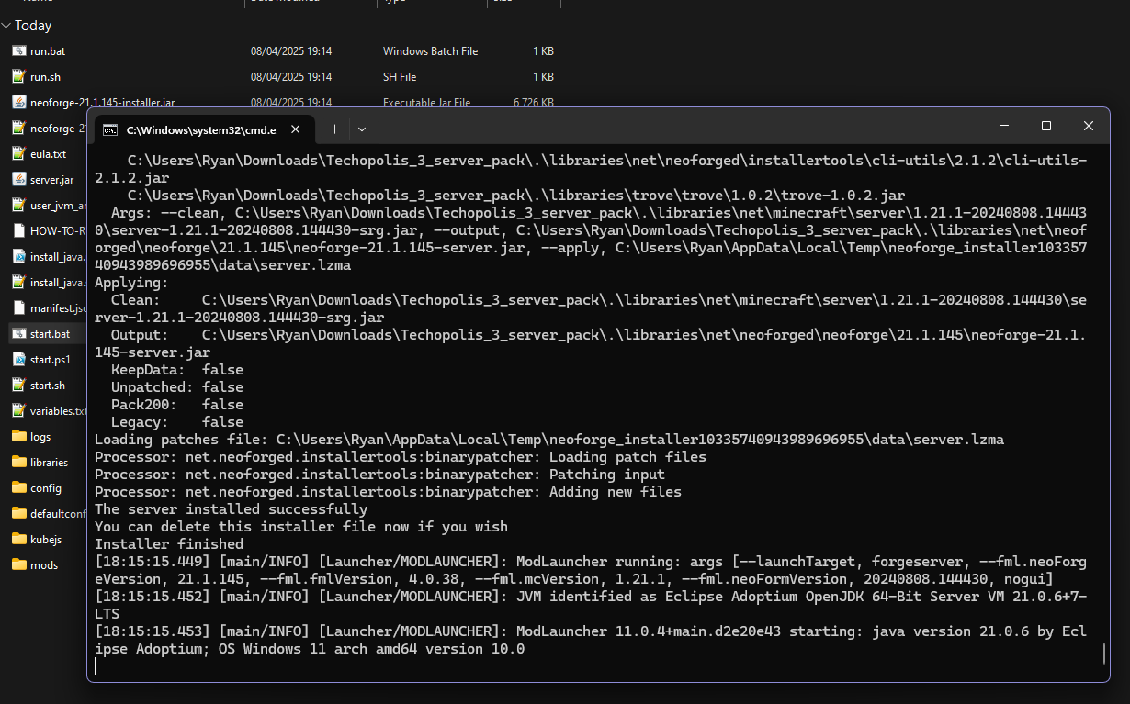The image size is (1130, 704).
Task: Click the defaultconfigs folder icon
Action: pos(18,514)
